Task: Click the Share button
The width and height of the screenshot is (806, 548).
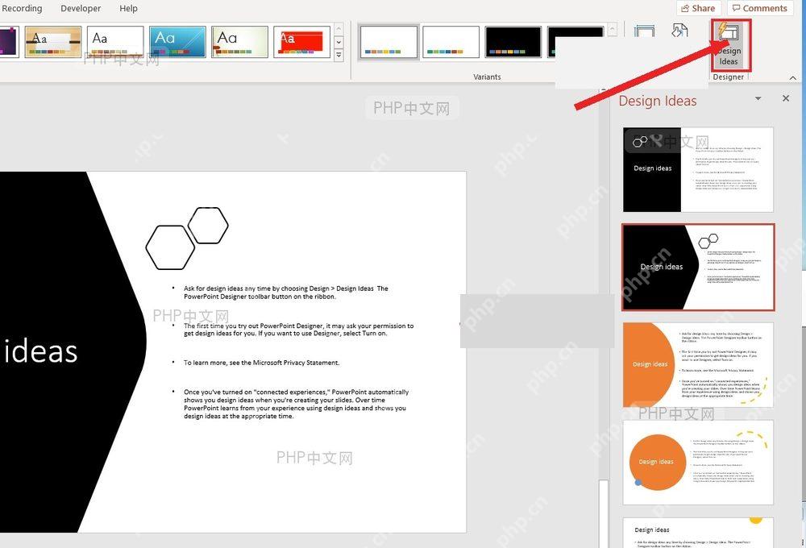Action: coord(699,8)
